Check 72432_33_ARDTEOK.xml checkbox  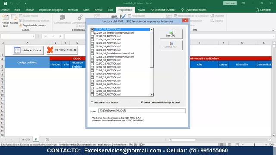tap(92, 95)
